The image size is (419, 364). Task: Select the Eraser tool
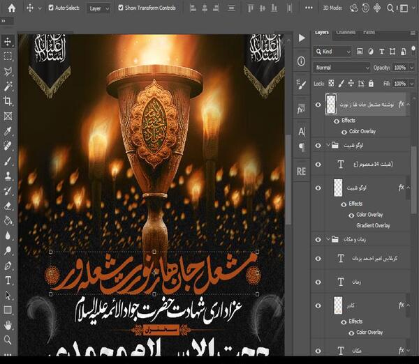[8, 206]
